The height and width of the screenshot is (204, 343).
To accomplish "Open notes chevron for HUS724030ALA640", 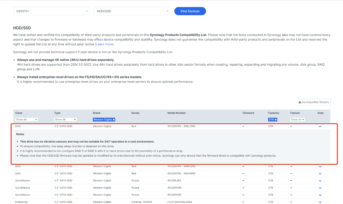I will (320, 202).
